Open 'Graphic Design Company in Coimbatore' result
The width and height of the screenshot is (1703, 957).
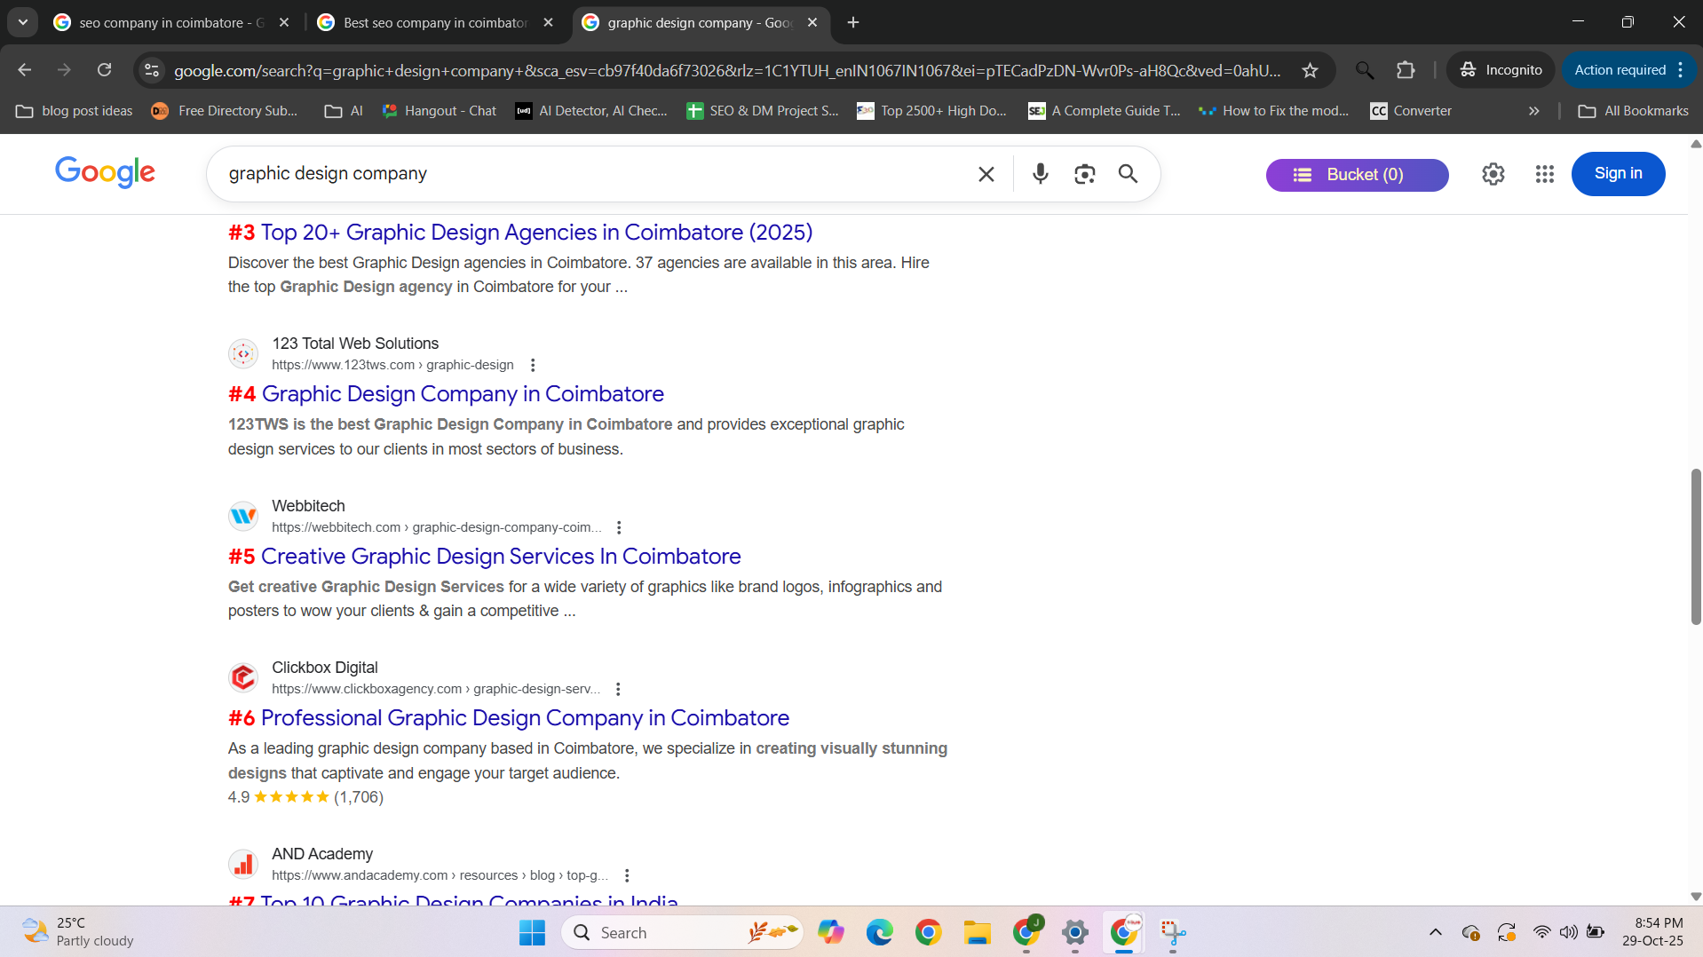[462, 394]
